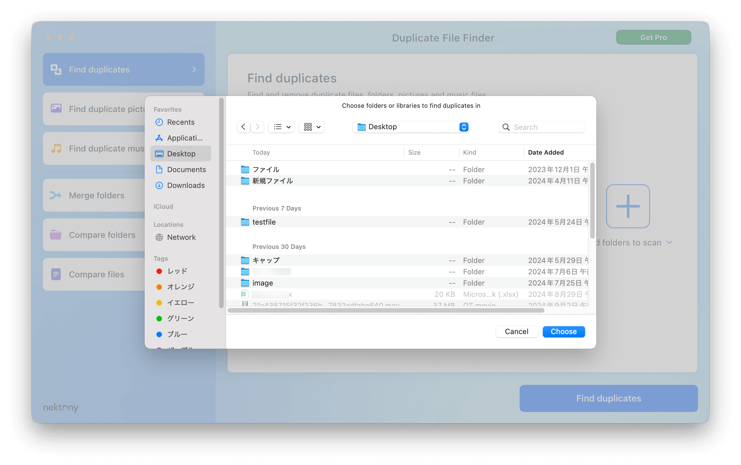Open the list view options dropdown
This screenshot has height=465, width=741.
point(282,127)
